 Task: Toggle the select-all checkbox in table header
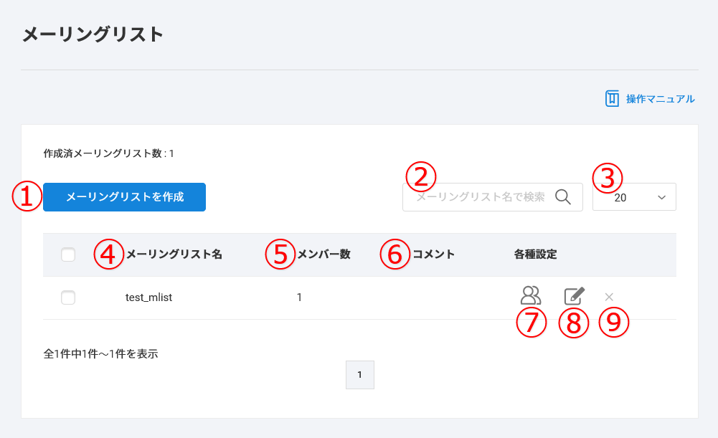pyautogui.click(x=68, y=254)
